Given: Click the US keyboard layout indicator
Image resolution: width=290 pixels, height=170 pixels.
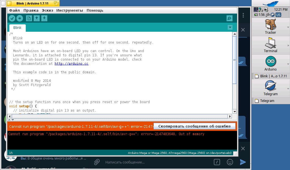Looking at the screenshot, I should pos(278,15).
